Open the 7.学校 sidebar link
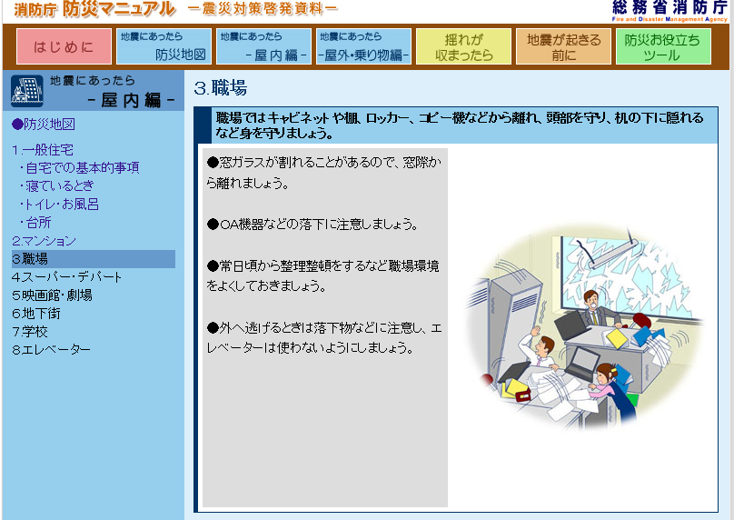This screenshot has width=734, height=520. pos(30,332)
